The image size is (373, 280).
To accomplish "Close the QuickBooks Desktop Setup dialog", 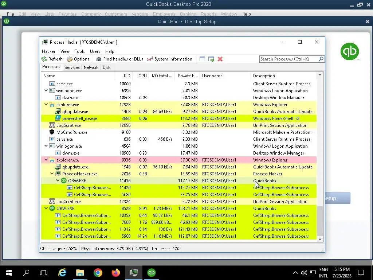I will (x=367, y=22).
